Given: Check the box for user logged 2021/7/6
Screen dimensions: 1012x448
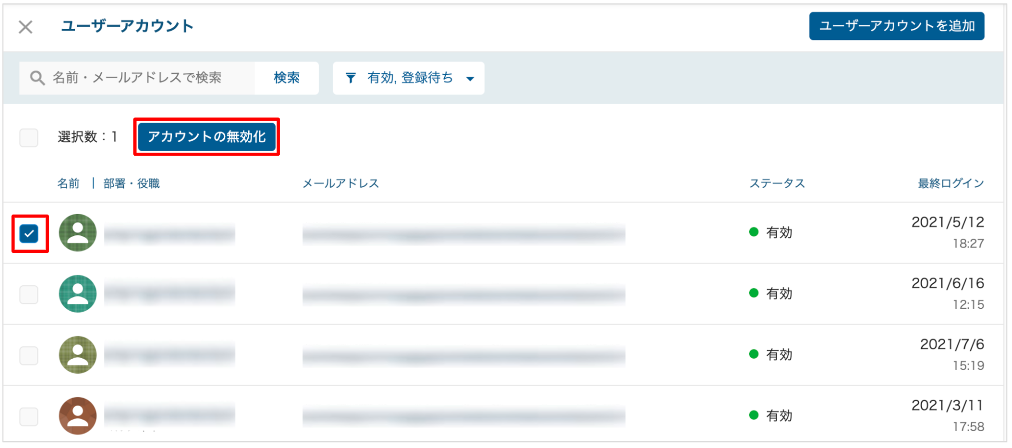Looking at the screenshot, I should tap(29, 356).
